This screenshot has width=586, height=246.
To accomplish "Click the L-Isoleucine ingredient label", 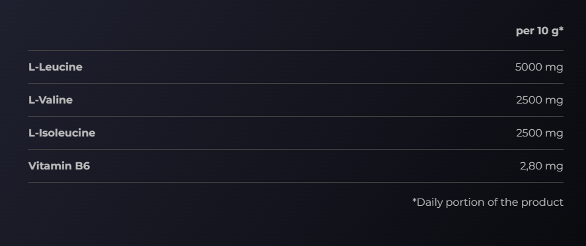I will (x=61, y=133).
